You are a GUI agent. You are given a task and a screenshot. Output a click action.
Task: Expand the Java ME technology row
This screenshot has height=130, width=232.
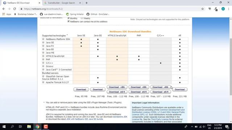coord(43,53)
